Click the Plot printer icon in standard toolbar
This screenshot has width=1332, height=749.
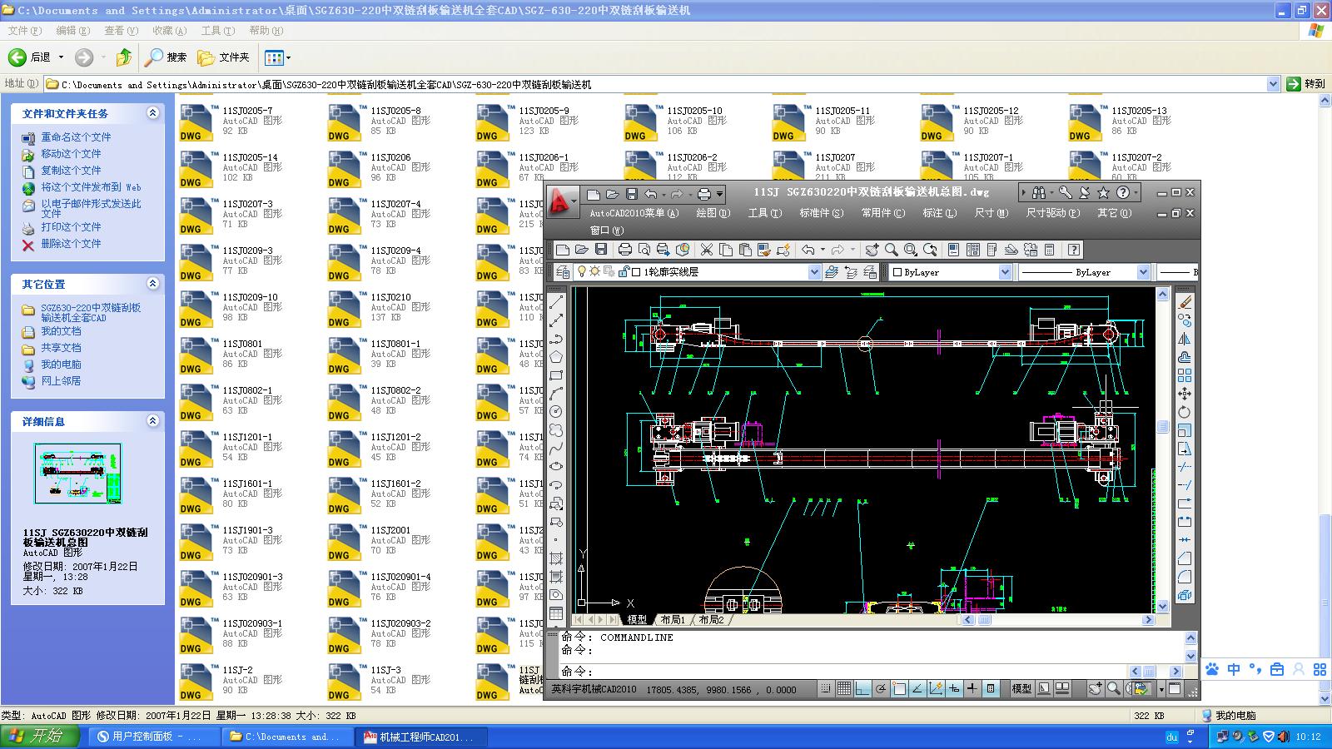tap(625, 250)
